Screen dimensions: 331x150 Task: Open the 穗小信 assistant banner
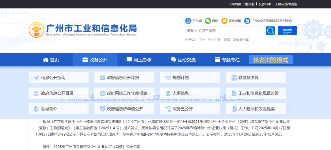(287, 31)
